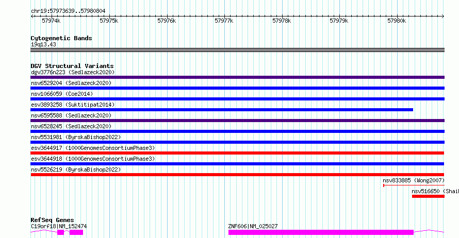This screenshot has width=459, height=238.
Task: Click the 57976k ruler tick label
Action: click(x=167, y=21)
